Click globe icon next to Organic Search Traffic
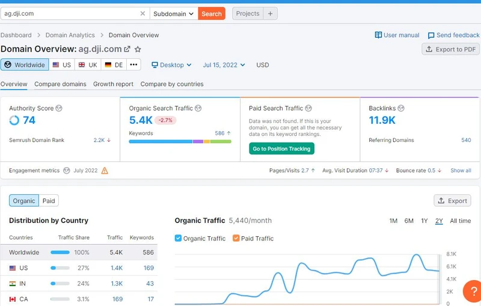This screenshot has width=481, height=306. click(x=198, y=108)
